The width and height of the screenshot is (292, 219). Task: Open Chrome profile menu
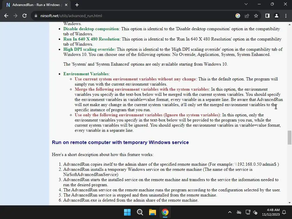pos(277,16)
